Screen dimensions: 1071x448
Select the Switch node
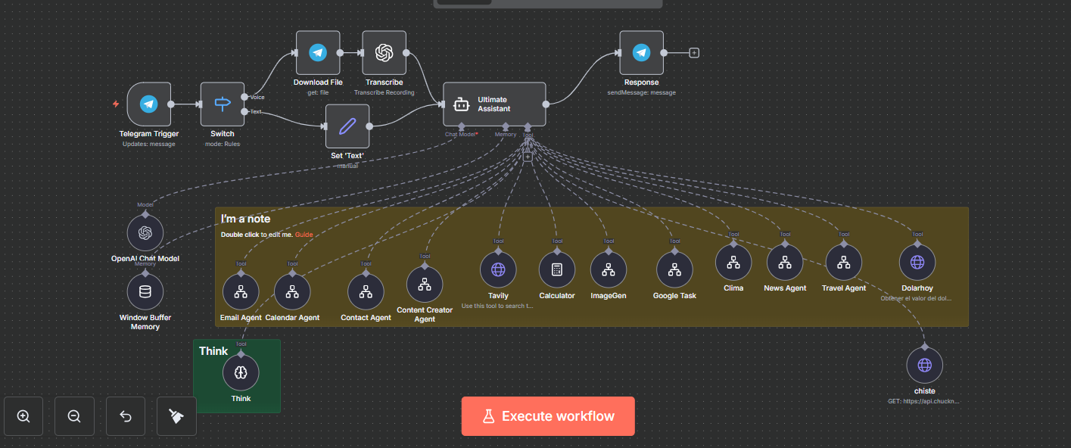point(223,104)
